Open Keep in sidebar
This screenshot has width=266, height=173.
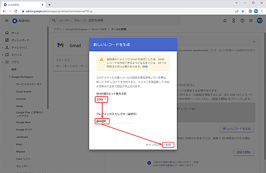coord(19,144)
